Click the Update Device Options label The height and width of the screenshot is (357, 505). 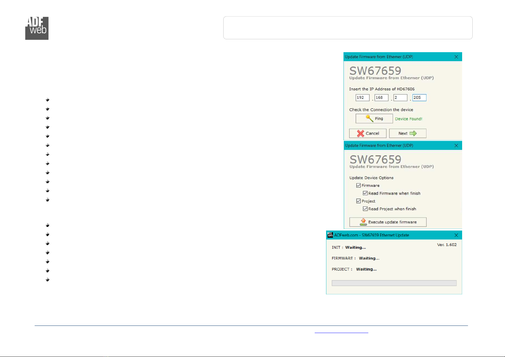[371, 178]
